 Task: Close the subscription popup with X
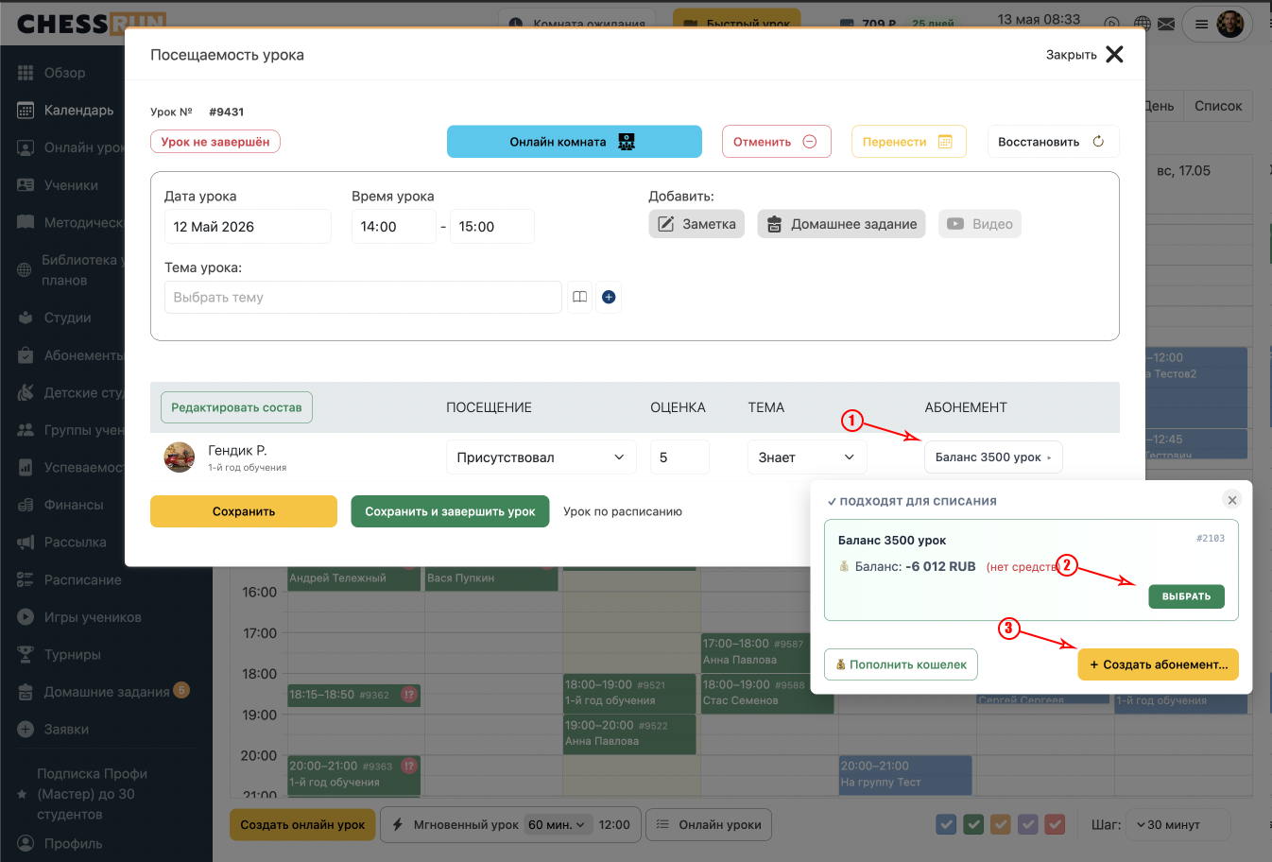tap(1231, 499)
